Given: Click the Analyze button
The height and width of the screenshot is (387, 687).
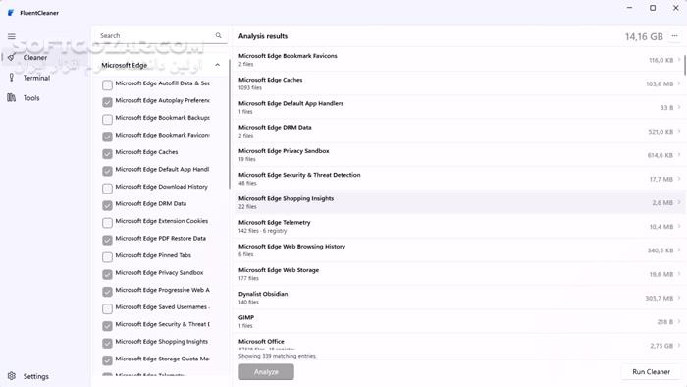Looking at the screenshot, I should 266,371.
